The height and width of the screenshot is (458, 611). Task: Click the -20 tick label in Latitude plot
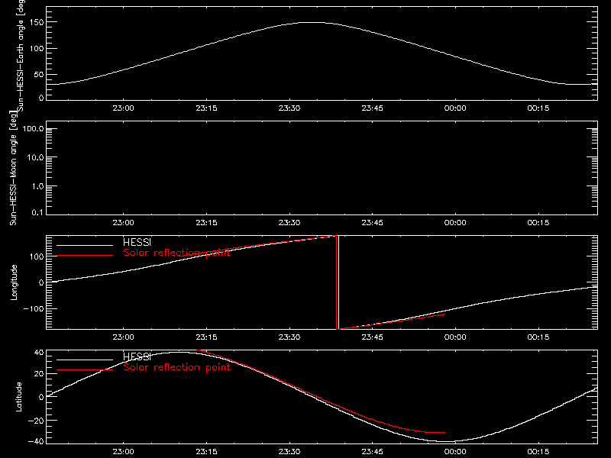(x=36, y=421)
